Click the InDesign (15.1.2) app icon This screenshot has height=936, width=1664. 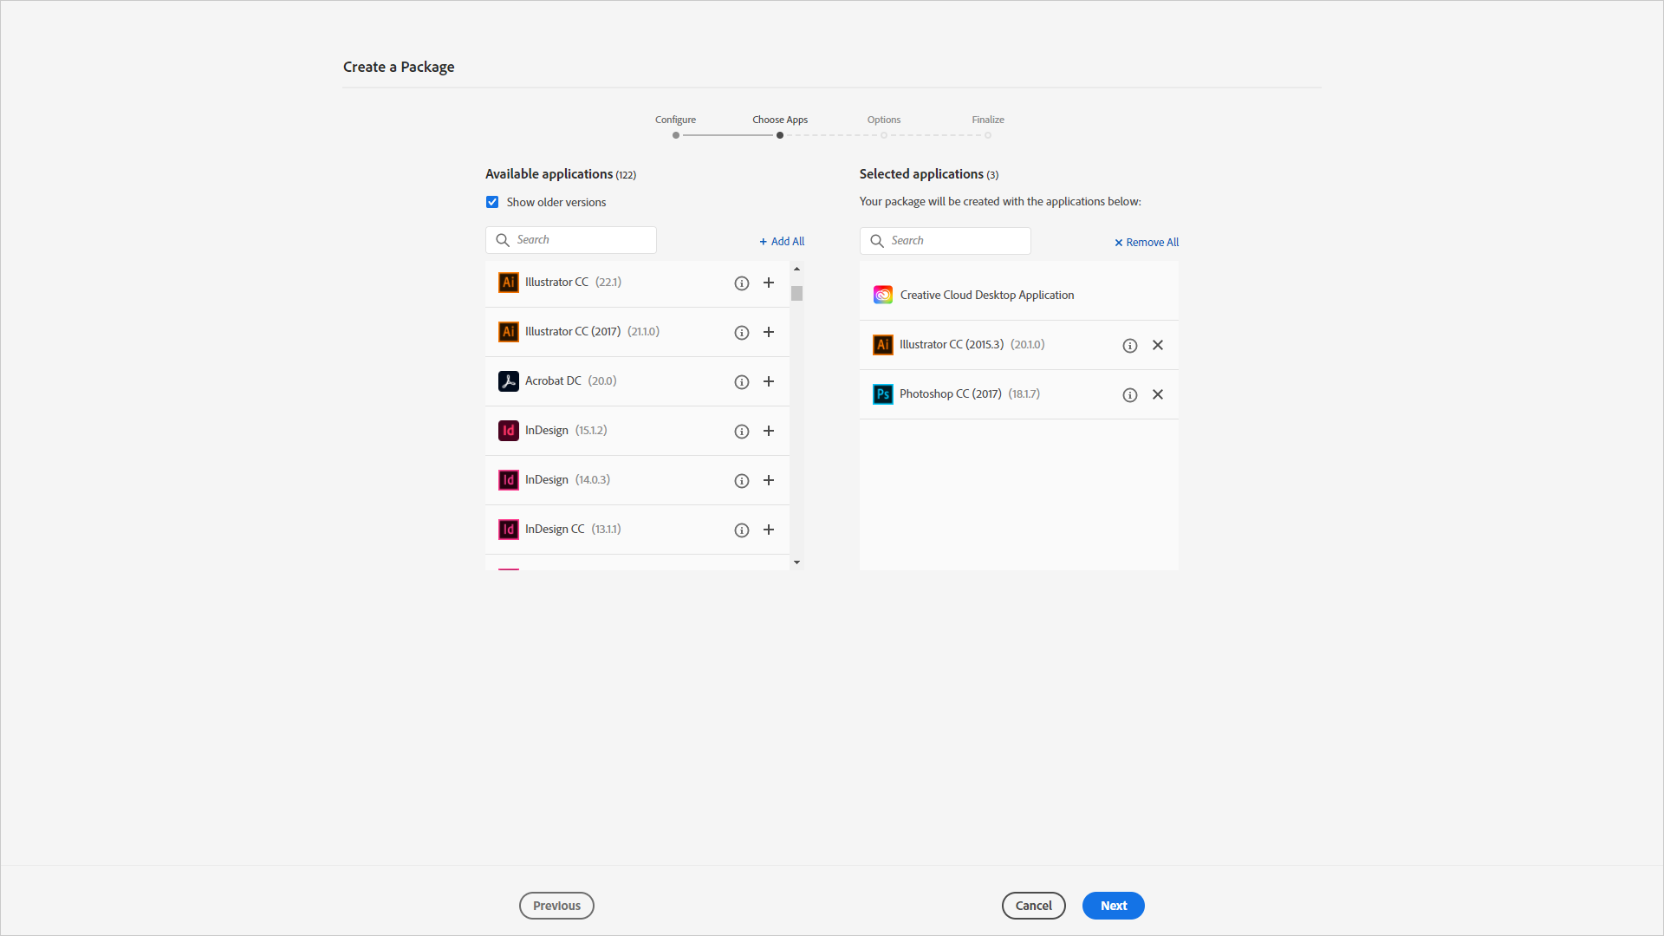tap(509, 431)
